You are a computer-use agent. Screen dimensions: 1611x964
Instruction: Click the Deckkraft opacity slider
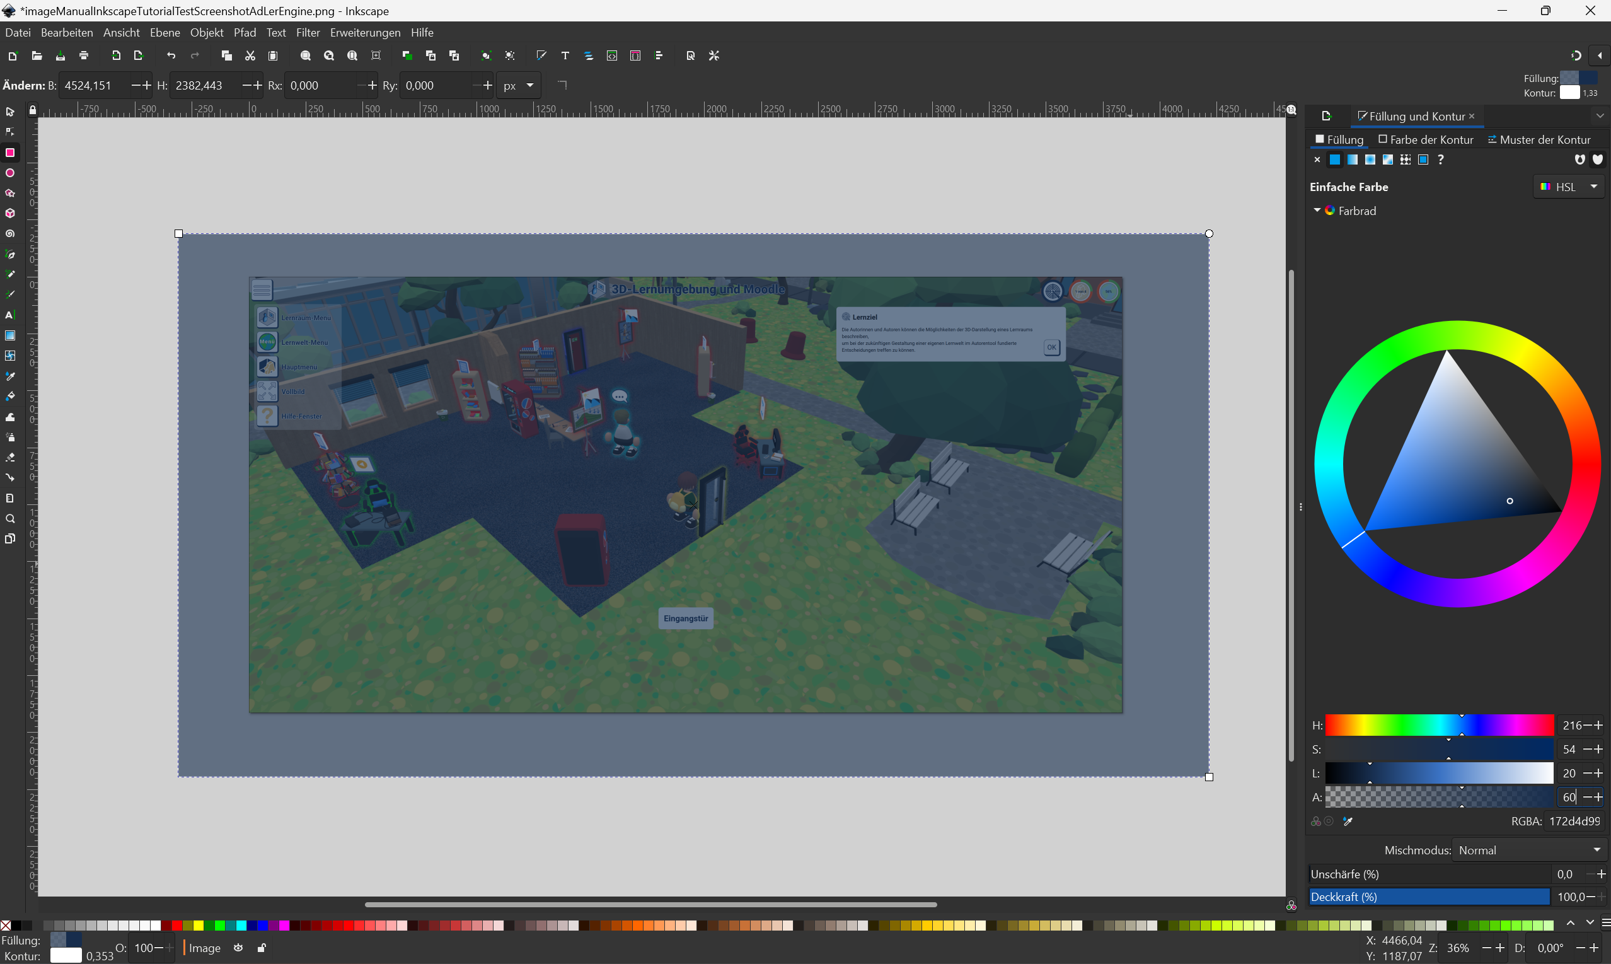click(1429, 897)
